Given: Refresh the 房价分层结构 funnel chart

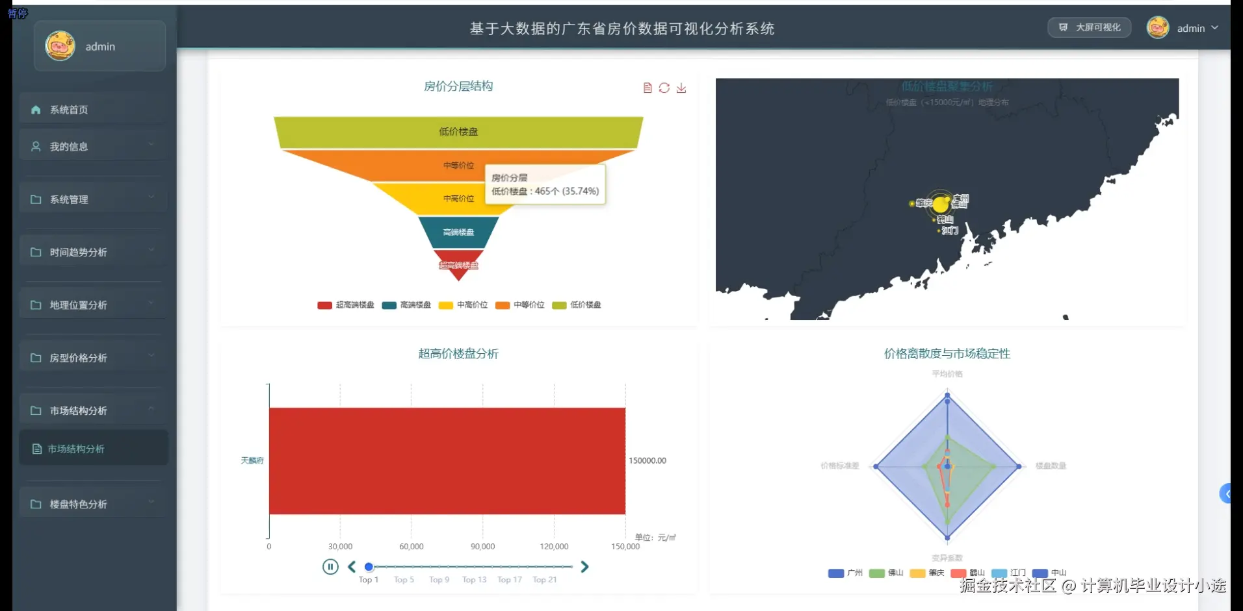Looking at the screenshot, I should pyautogui.click(x=664, y=88).
